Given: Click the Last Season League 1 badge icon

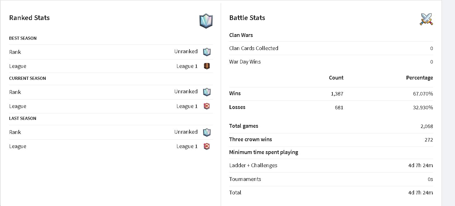Looking at the screenshot, I should tap(207, 146).
